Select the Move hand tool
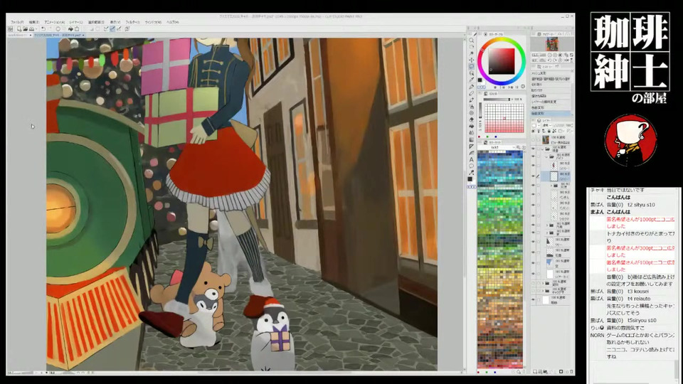The image size is (683, 384). click(x=471, y=47)
